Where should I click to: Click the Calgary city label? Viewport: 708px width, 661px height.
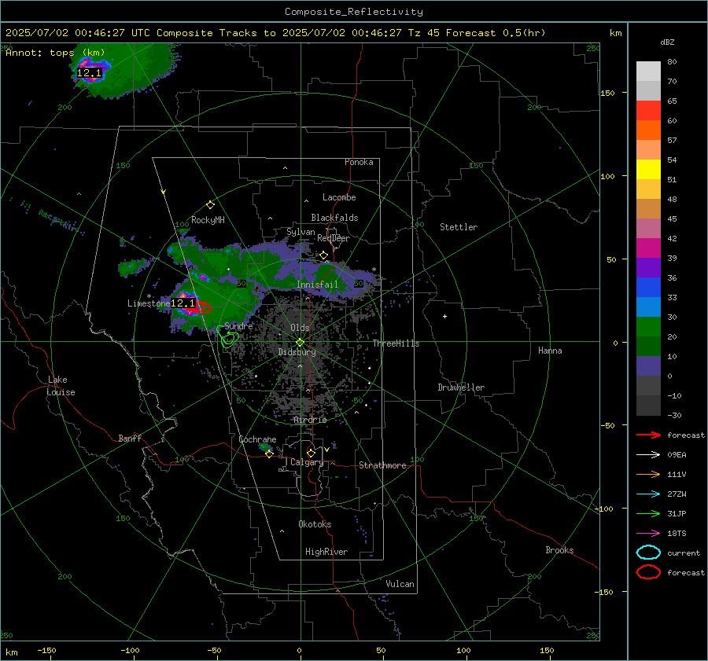[x=307, y=462]
